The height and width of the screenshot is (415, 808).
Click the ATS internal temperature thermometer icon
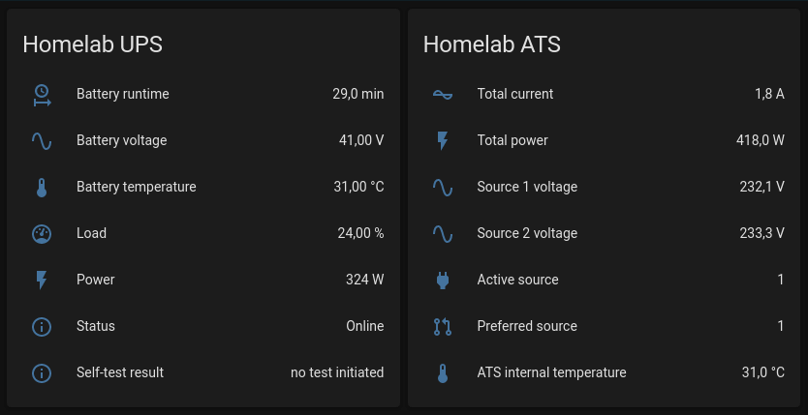pos(443,372)
